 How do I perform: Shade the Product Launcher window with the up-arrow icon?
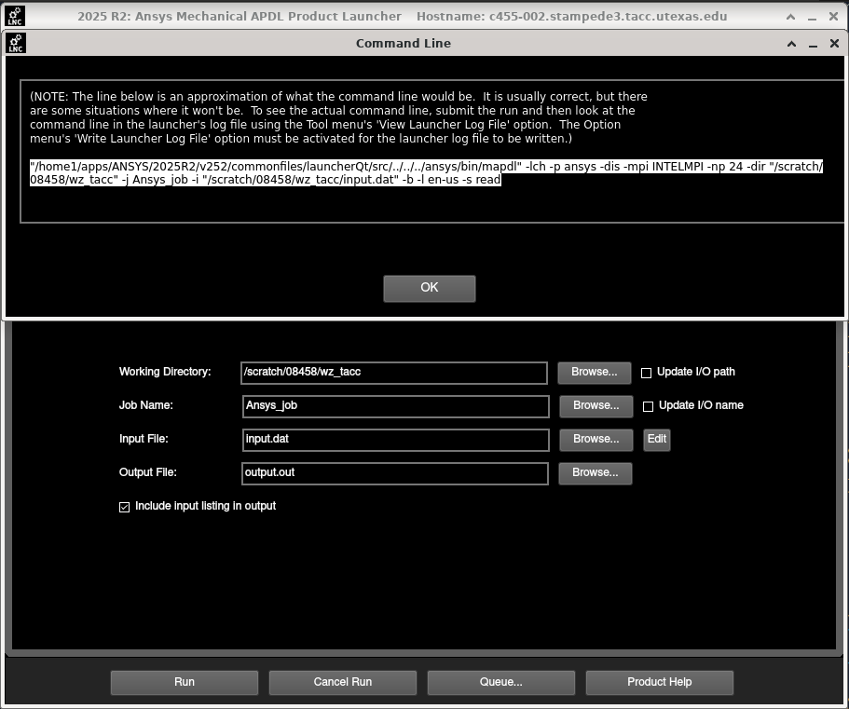tap(790, 17)
